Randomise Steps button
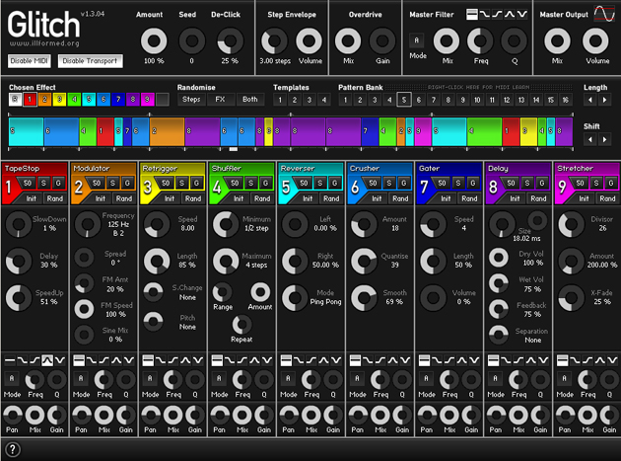 pyautogui.click(x=191, y=99)
